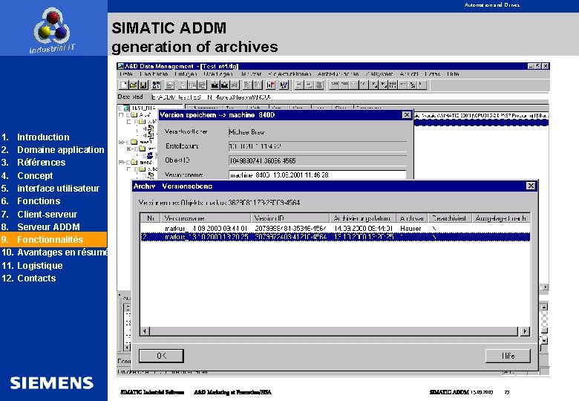The height and width of the screenshot is (401, 579).
Task: Select the highlighted blue node under area1
Action: coord(150,155)
